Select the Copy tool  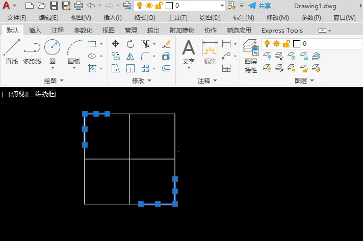point(115,56)
